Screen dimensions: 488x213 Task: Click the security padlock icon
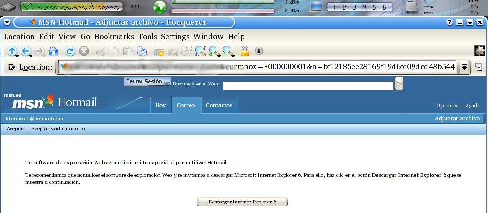[x=245, y=51]
